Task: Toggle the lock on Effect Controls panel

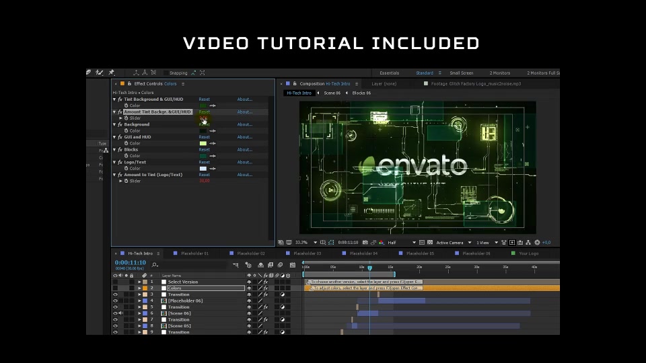Action: click(129, 83)
